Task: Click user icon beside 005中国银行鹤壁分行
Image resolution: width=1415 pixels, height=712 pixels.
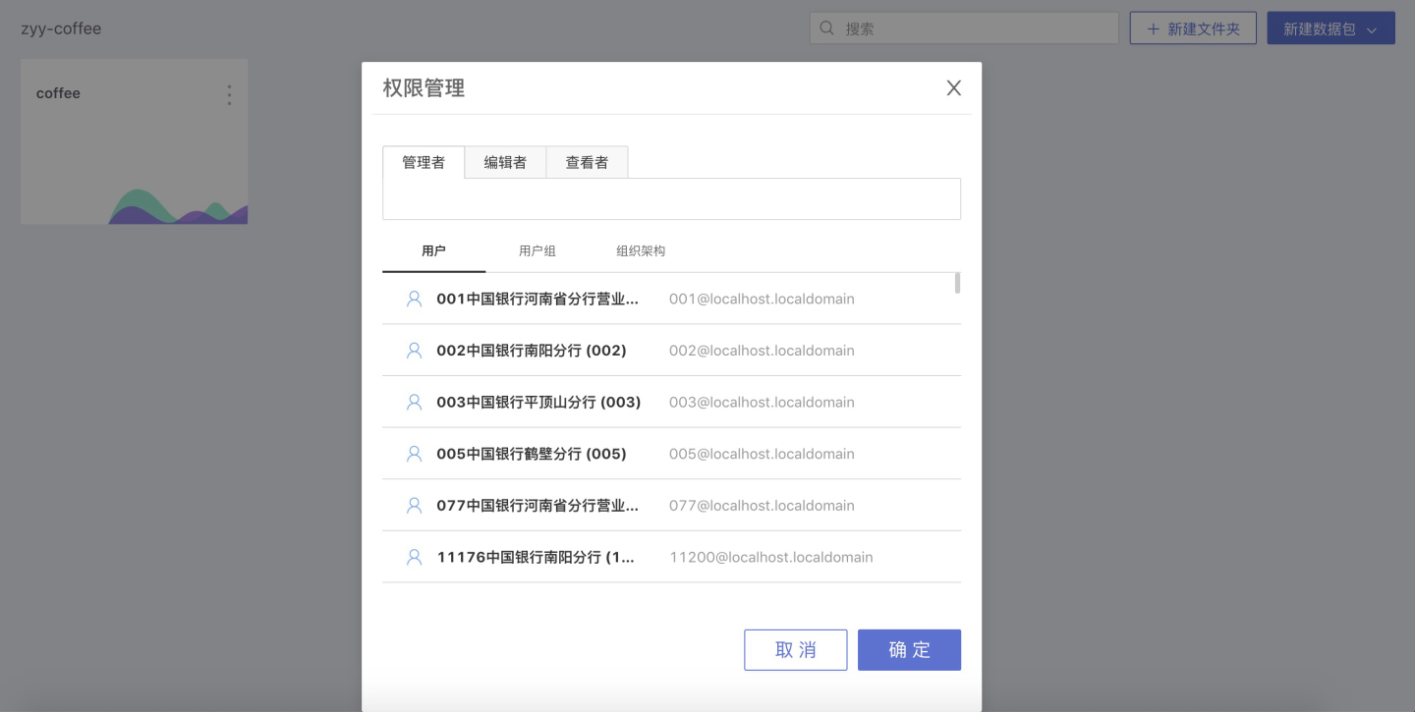Action: click(x=415, y=454)
